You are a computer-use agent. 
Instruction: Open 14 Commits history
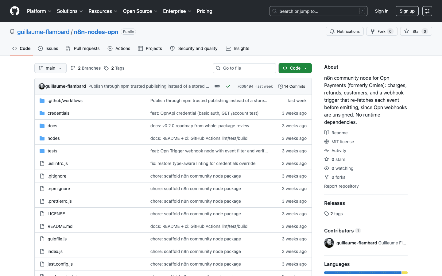(x=292, y=86)
